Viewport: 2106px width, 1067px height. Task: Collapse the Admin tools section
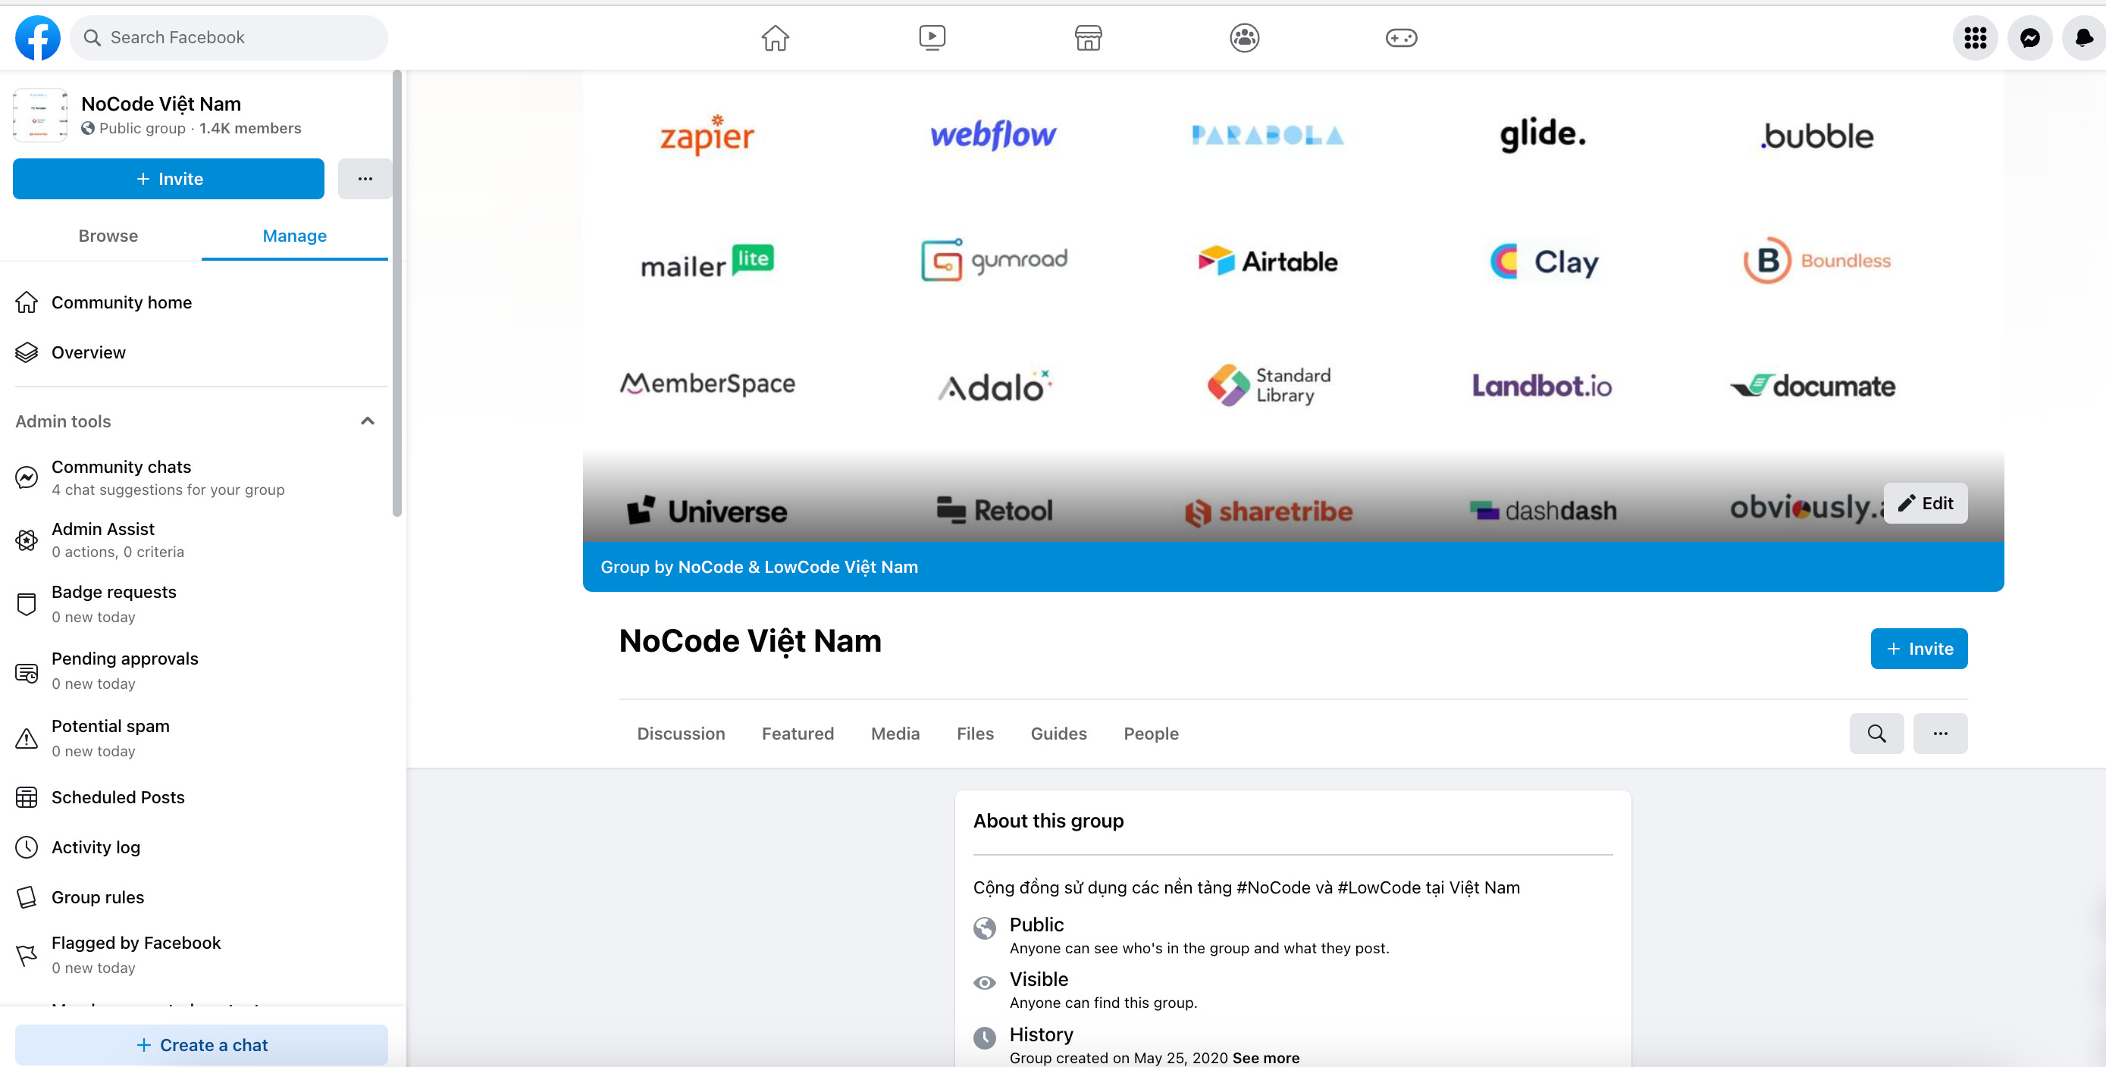tap(367, 421)
